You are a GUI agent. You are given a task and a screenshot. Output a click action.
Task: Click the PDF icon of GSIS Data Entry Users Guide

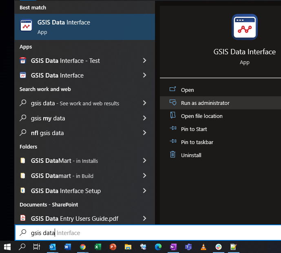(23, 218)
